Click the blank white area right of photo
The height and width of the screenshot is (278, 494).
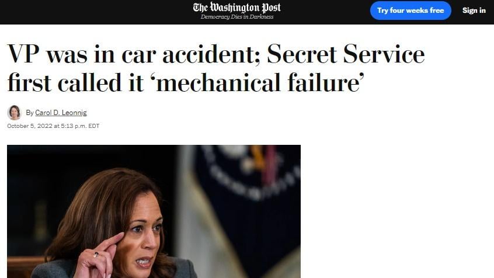point(397,210)
